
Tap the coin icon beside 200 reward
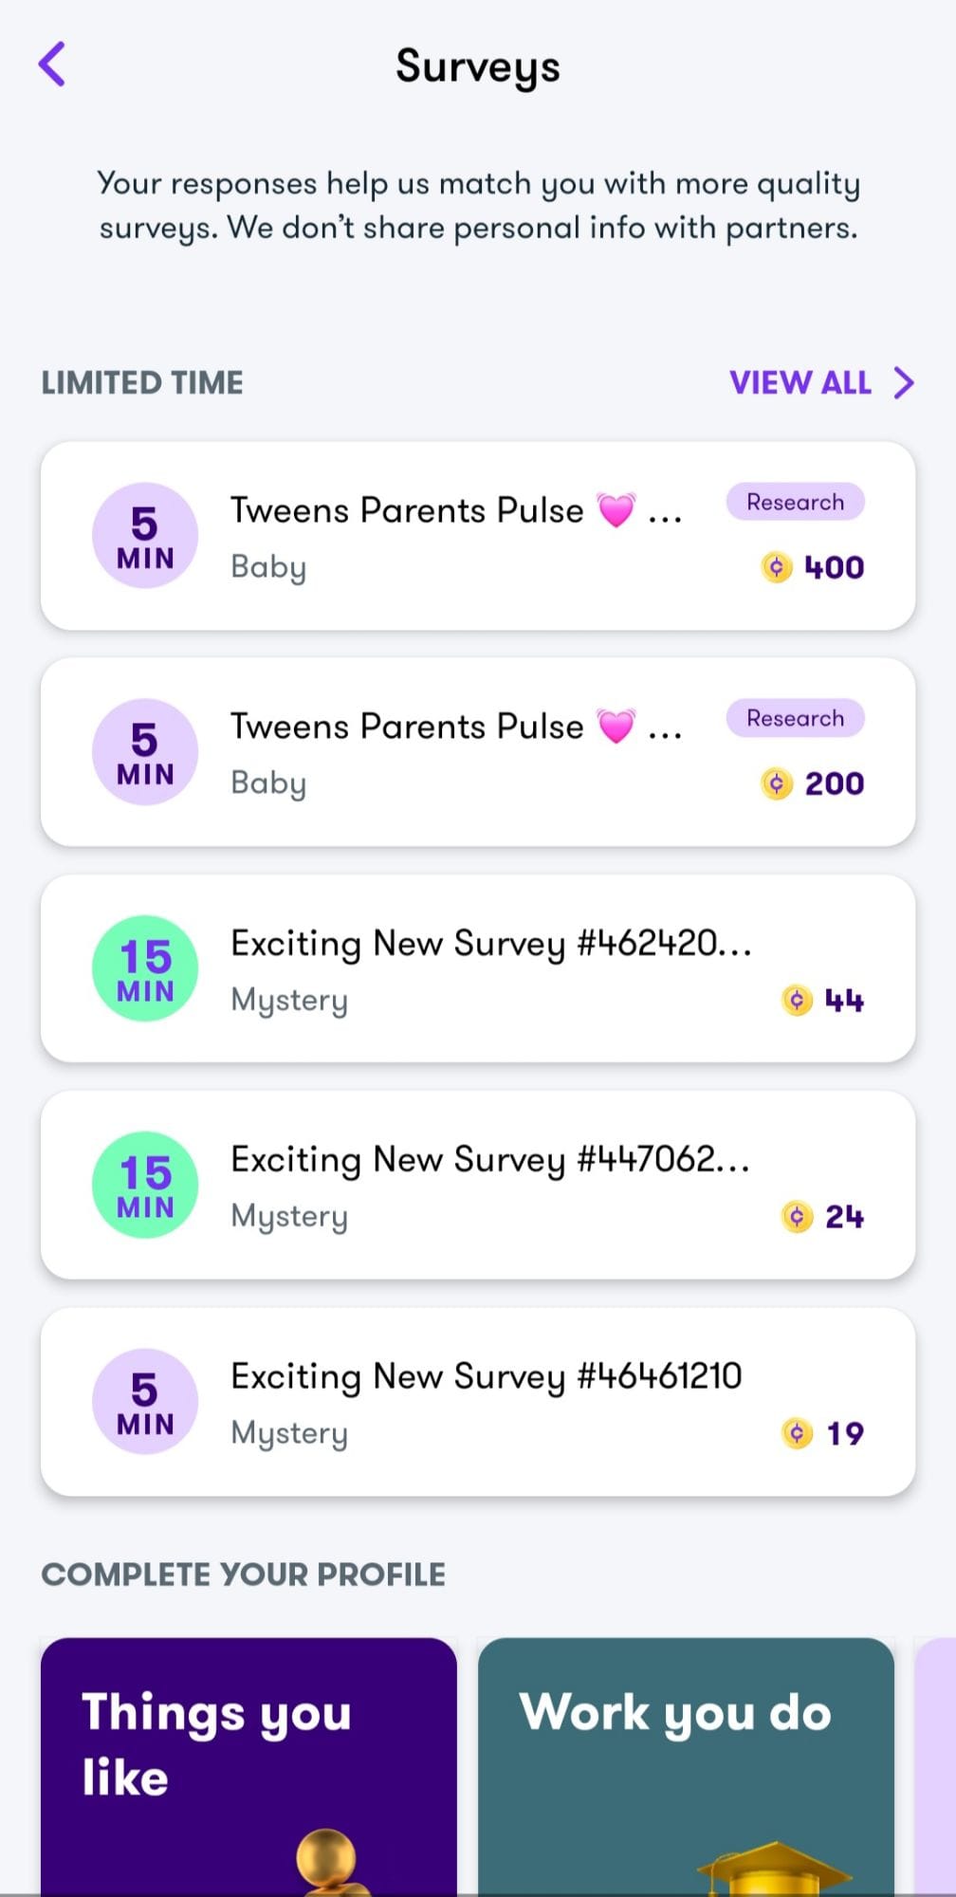click(777, 783)
